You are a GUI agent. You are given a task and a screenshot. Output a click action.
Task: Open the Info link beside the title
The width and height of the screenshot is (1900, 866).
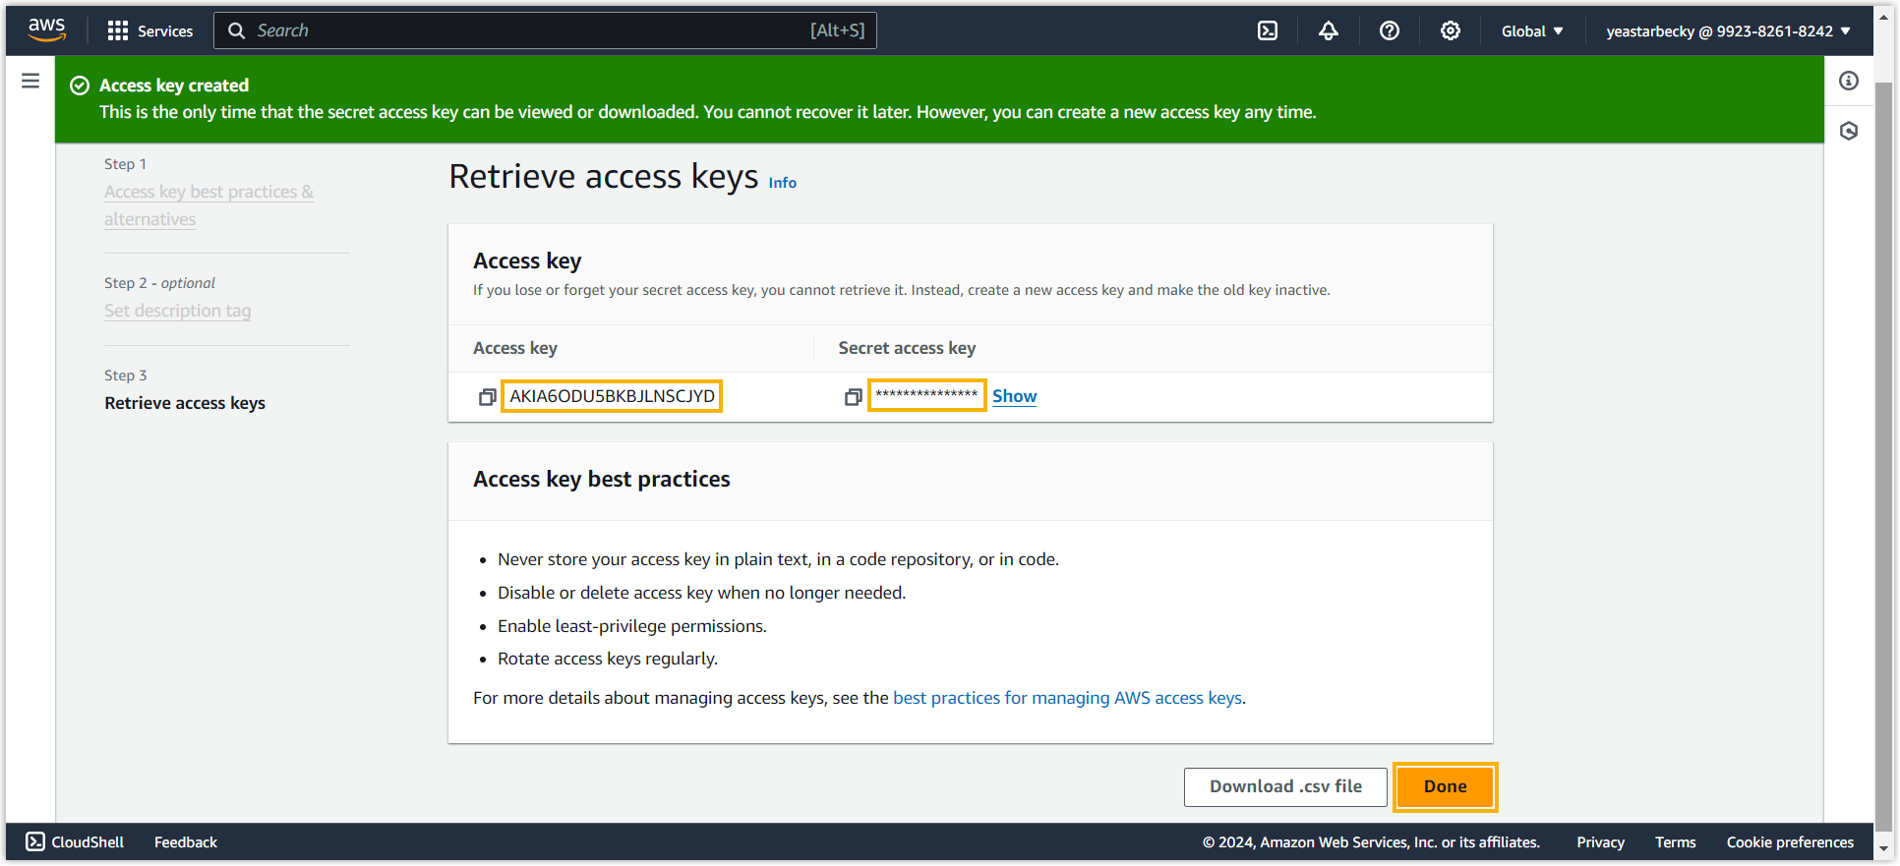[782, 183]
